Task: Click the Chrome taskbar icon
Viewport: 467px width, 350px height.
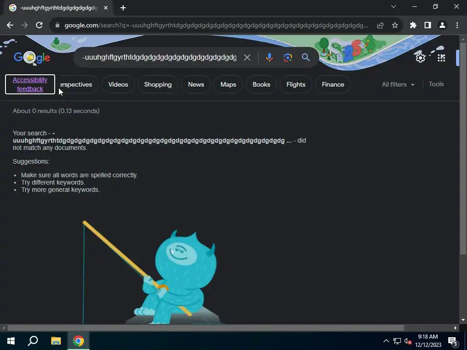Action: pyautogui.click(x=78, y=341)
